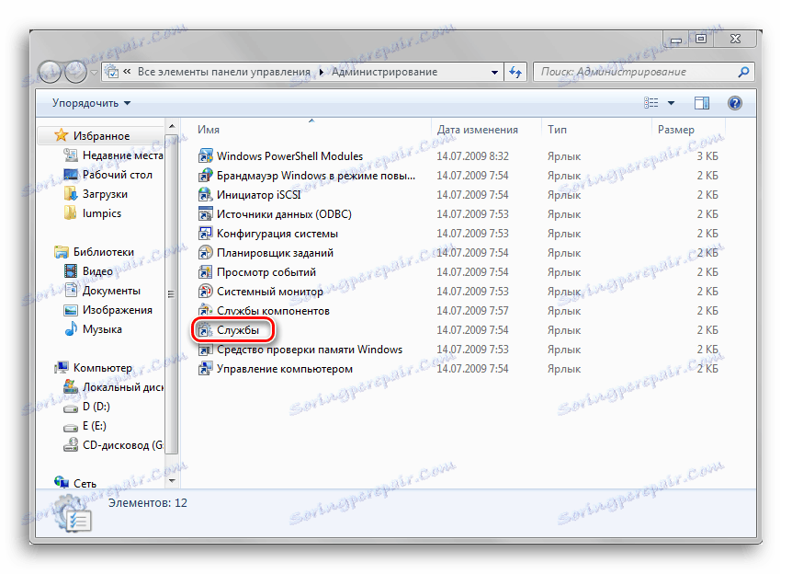Sort by Дата изменения column header
Screen dimensions: 792x574
tap(478, 130)
